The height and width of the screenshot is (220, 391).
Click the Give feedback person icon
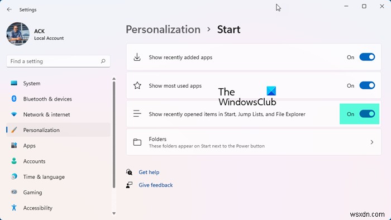pyautogui.click(x=129, y=185)
